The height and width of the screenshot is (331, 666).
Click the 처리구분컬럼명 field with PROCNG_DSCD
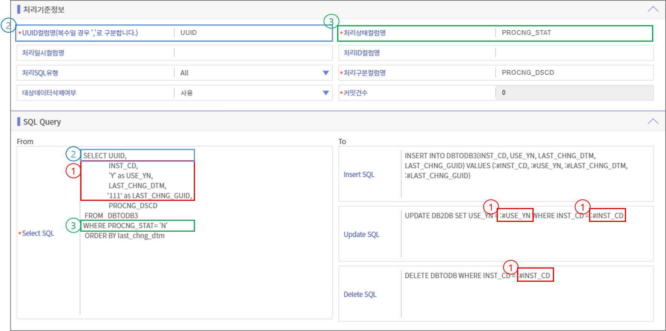(574, 73)
